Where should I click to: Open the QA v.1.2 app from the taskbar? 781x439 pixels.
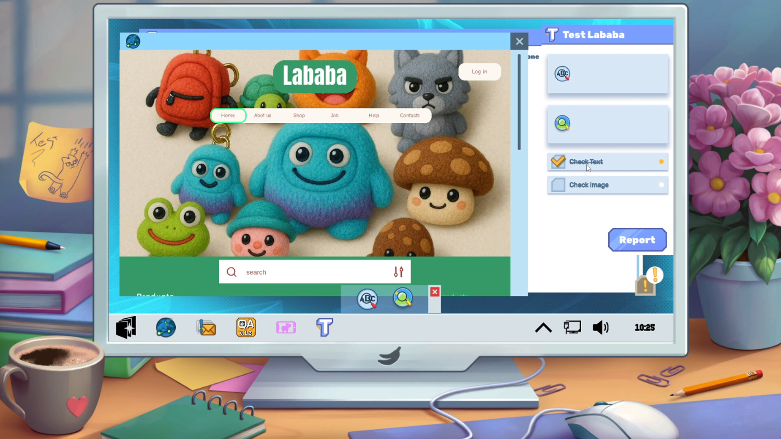246,327
